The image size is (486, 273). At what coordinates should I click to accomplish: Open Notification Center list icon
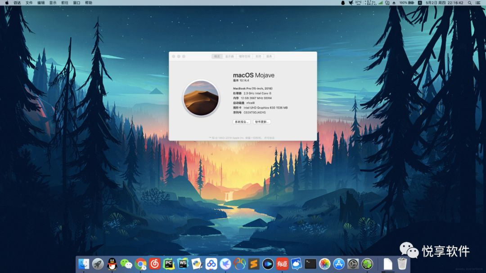[478, 3]
